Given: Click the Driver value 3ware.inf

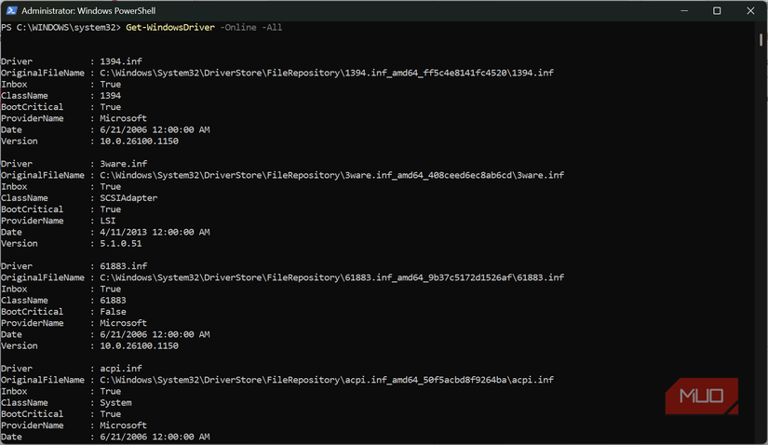Looking at the screenshot, I should tap(124, 164).
